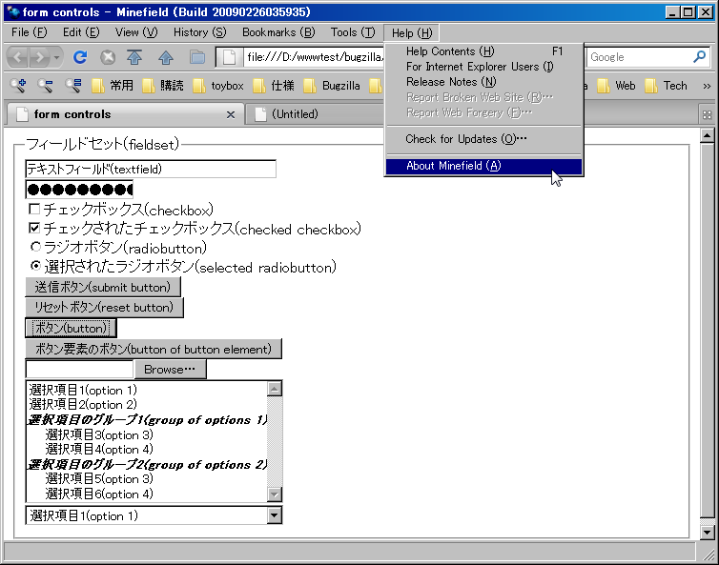The image size is (719, 565).
Task: Click the button of button element
Action: 154,349
